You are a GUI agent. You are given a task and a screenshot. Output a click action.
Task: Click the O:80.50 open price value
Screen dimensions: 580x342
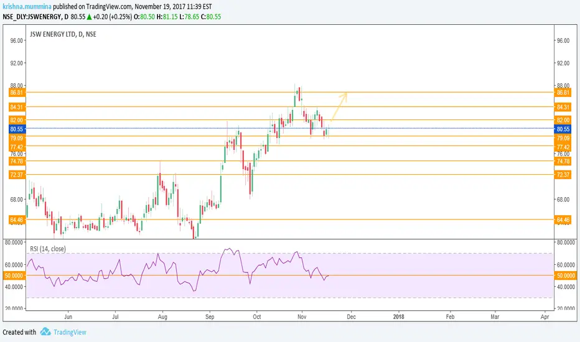point(144,17)
